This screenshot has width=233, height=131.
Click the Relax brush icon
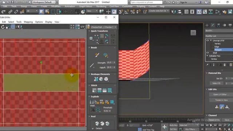click(106, 55)
